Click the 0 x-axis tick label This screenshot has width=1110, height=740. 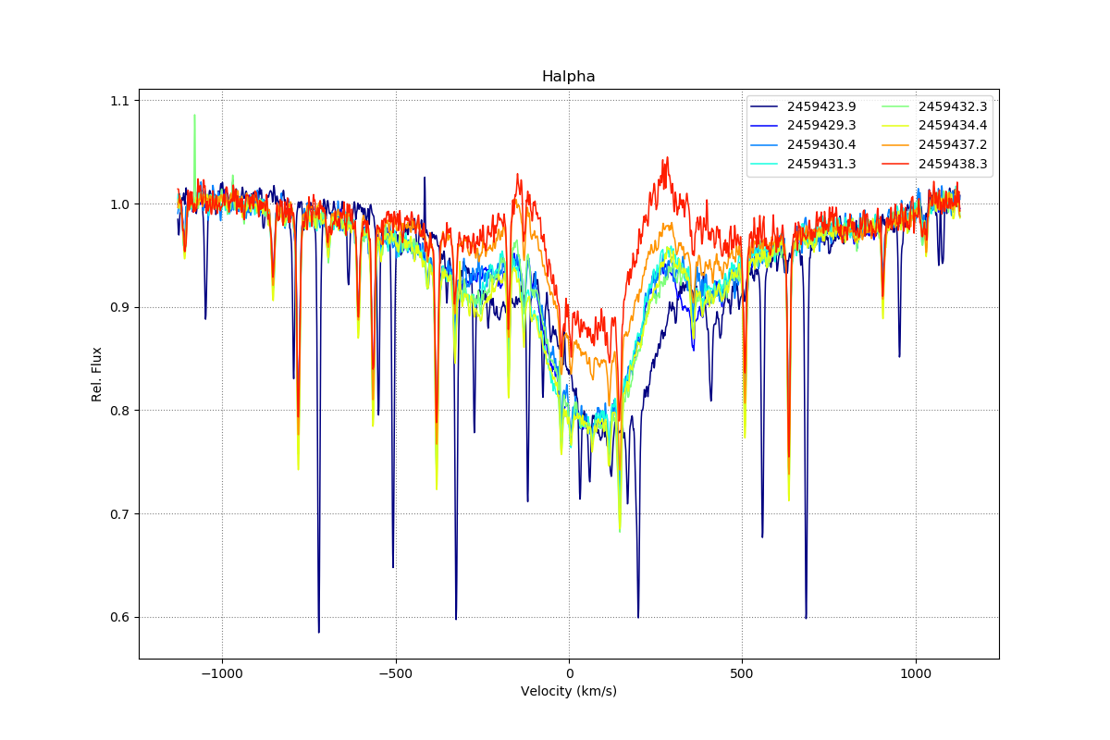coord(569,674)
